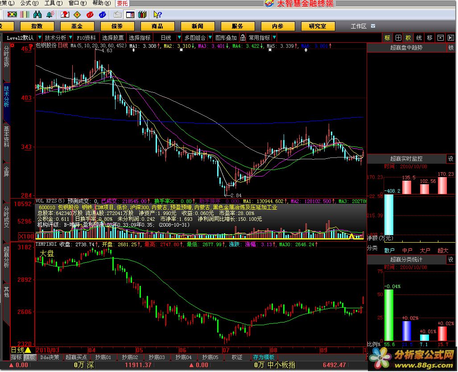The width and height of the screenshot is (458, 372).
Task: Click 存为模板 save template link
Action: pyautogui.click(x=264, y=357)
